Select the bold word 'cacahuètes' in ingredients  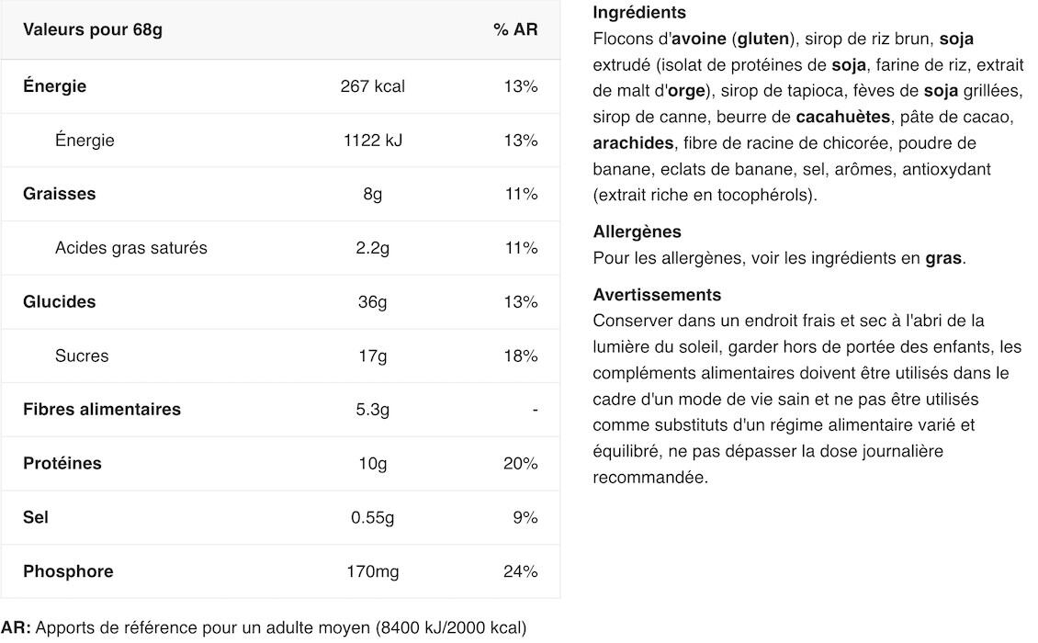(842, 118)
